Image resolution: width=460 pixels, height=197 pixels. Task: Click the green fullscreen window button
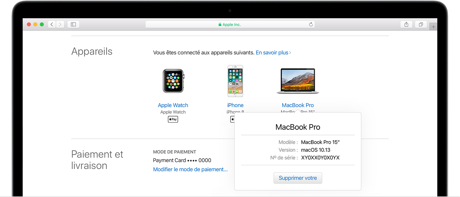(x=42, y=24)
